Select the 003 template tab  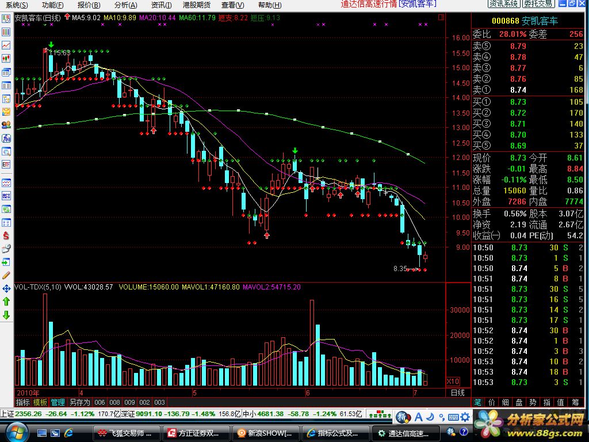point(160,402)
